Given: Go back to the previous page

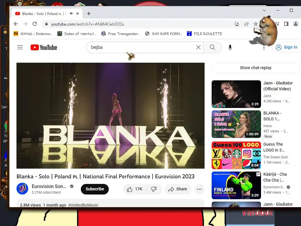Looking at the screenshot, I should (16, 24).
